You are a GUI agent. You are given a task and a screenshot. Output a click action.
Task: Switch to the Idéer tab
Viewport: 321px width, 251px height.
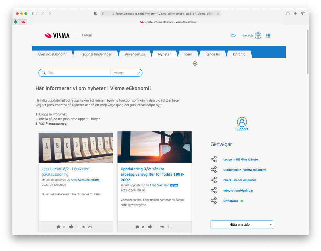coord(188,54)
